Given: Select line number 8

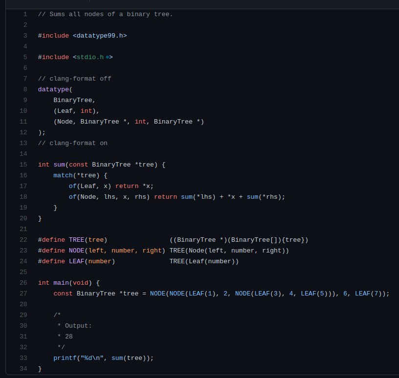Looking at the screenshot, I should point(25,89).
